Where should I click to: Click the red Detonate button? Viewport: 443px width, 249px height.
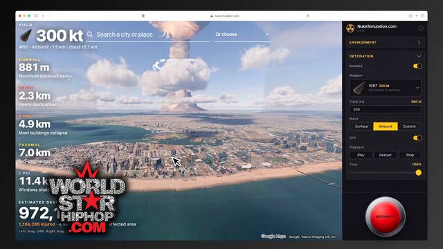(386, 216)
